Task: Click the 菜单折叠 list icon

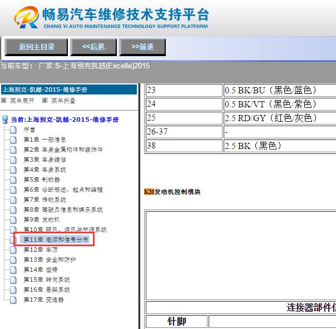Action: pyautogui.click(x=45, y=101)
